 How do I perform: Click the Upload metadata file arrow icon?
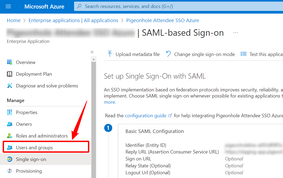pyautogui.click(x=110, y=54)
